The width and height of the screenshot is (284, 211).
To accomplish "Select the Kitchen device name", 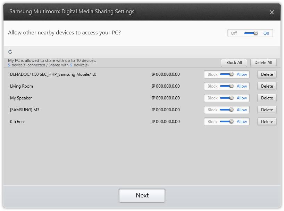I will pyautogui.click(x=17, y=121).
